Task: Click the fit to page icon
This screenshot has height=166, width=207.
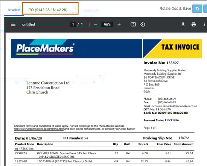Action: click(133, 24)
